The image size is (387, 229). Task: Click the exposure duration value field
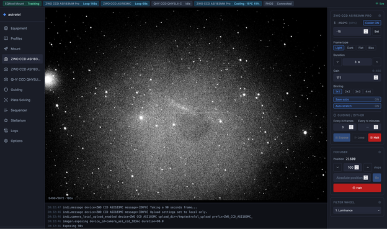(357, 62)
